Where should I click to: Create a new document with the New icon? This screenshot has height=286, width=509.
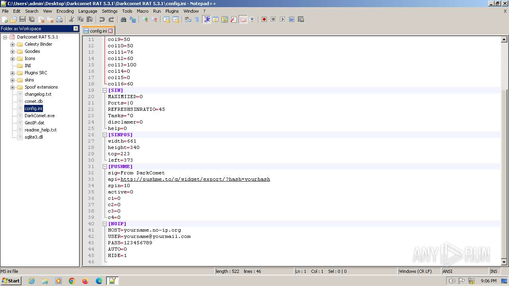(5, 19)
